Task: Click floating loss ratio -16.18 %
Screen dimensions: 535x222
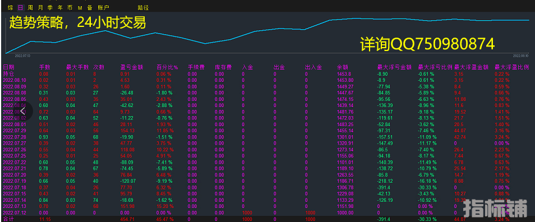Action: point(427,181)
